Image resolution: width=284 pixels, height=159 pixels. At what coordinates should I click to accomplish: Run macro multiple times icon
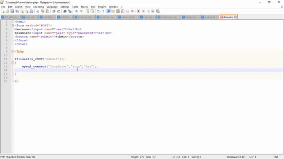(153, 11)
